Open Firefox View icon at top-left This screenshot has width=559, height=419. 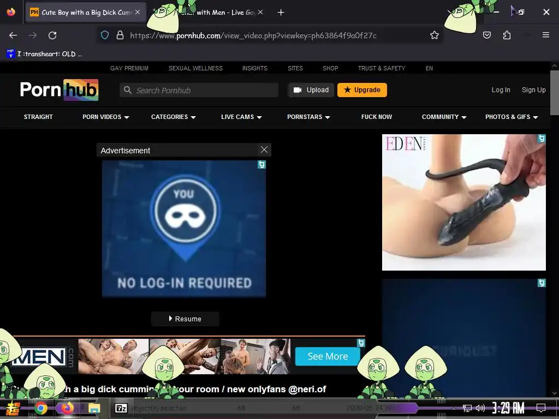tap(11, 12)
